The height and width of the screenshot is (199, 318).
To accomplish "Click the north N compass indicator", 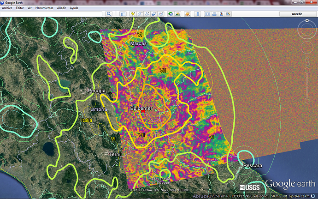I will (x=307, y=20).
